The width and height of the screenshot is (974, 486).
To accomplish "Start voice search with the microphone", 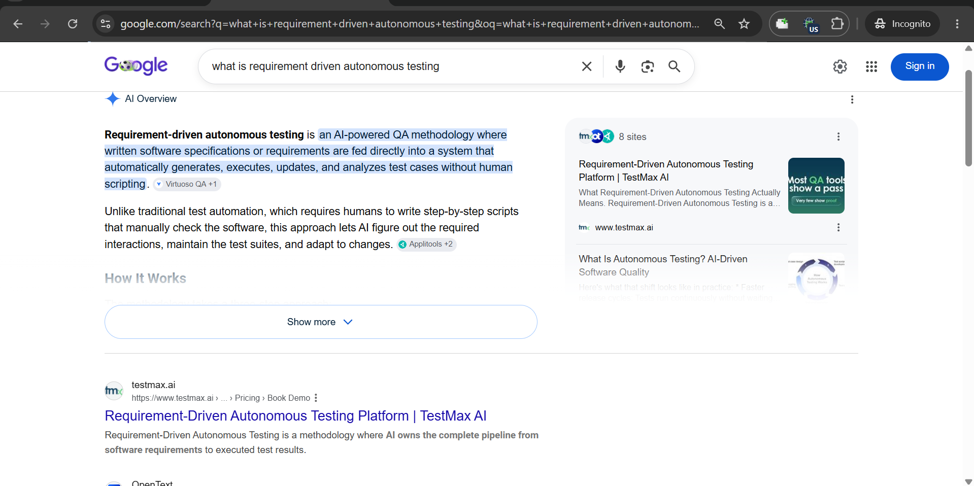I will tap(620, 66).
